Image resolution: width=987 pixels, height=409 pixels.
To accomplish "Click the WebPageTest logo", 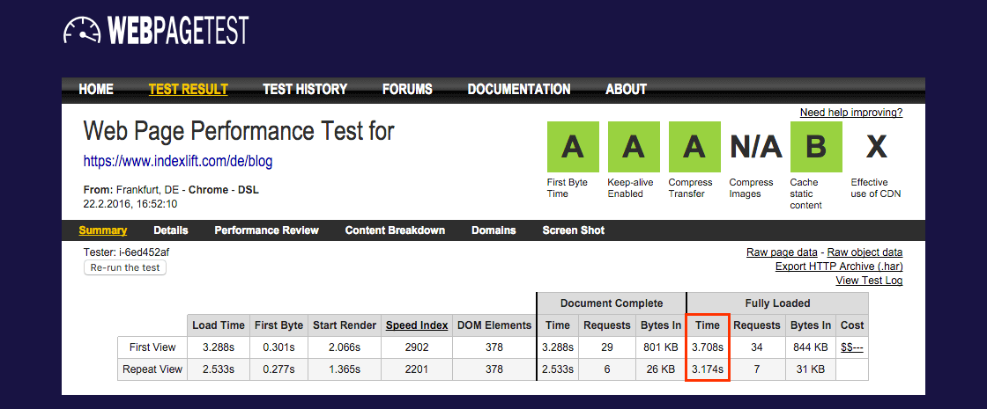I will pos(156,30).
